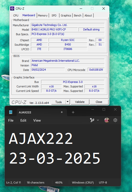This screenshot has height=192, width=132.
Task: Open the Notepad account profile picture
Action: click(x=107, y=120)
